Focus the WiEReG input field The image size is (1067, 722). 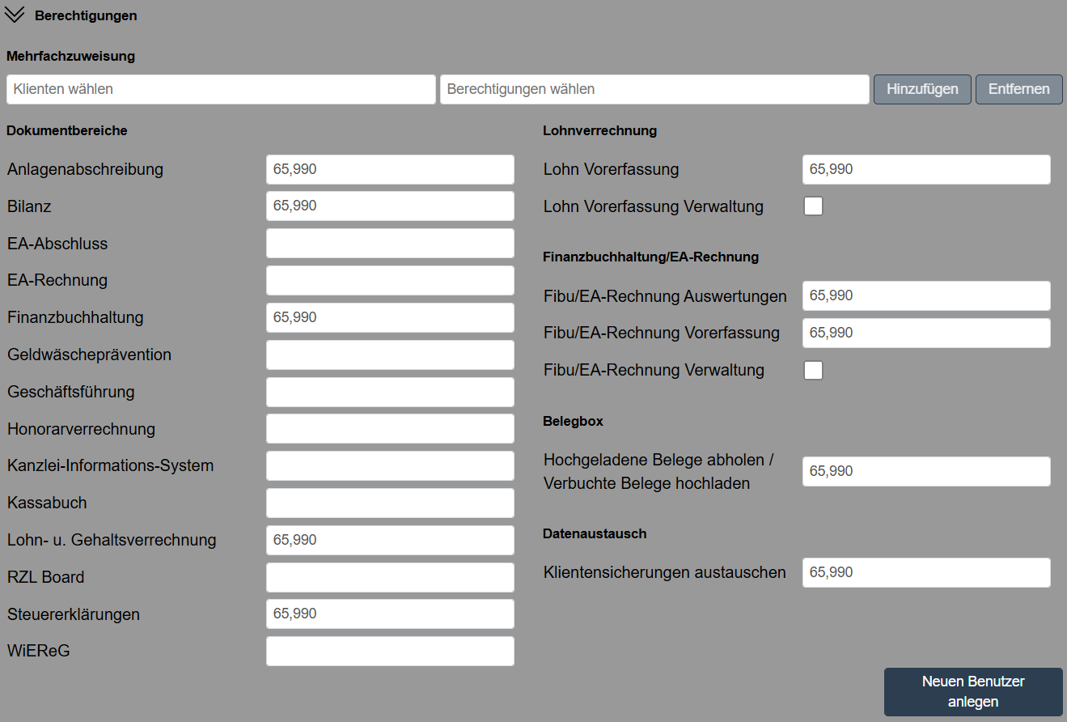point(390,651)
